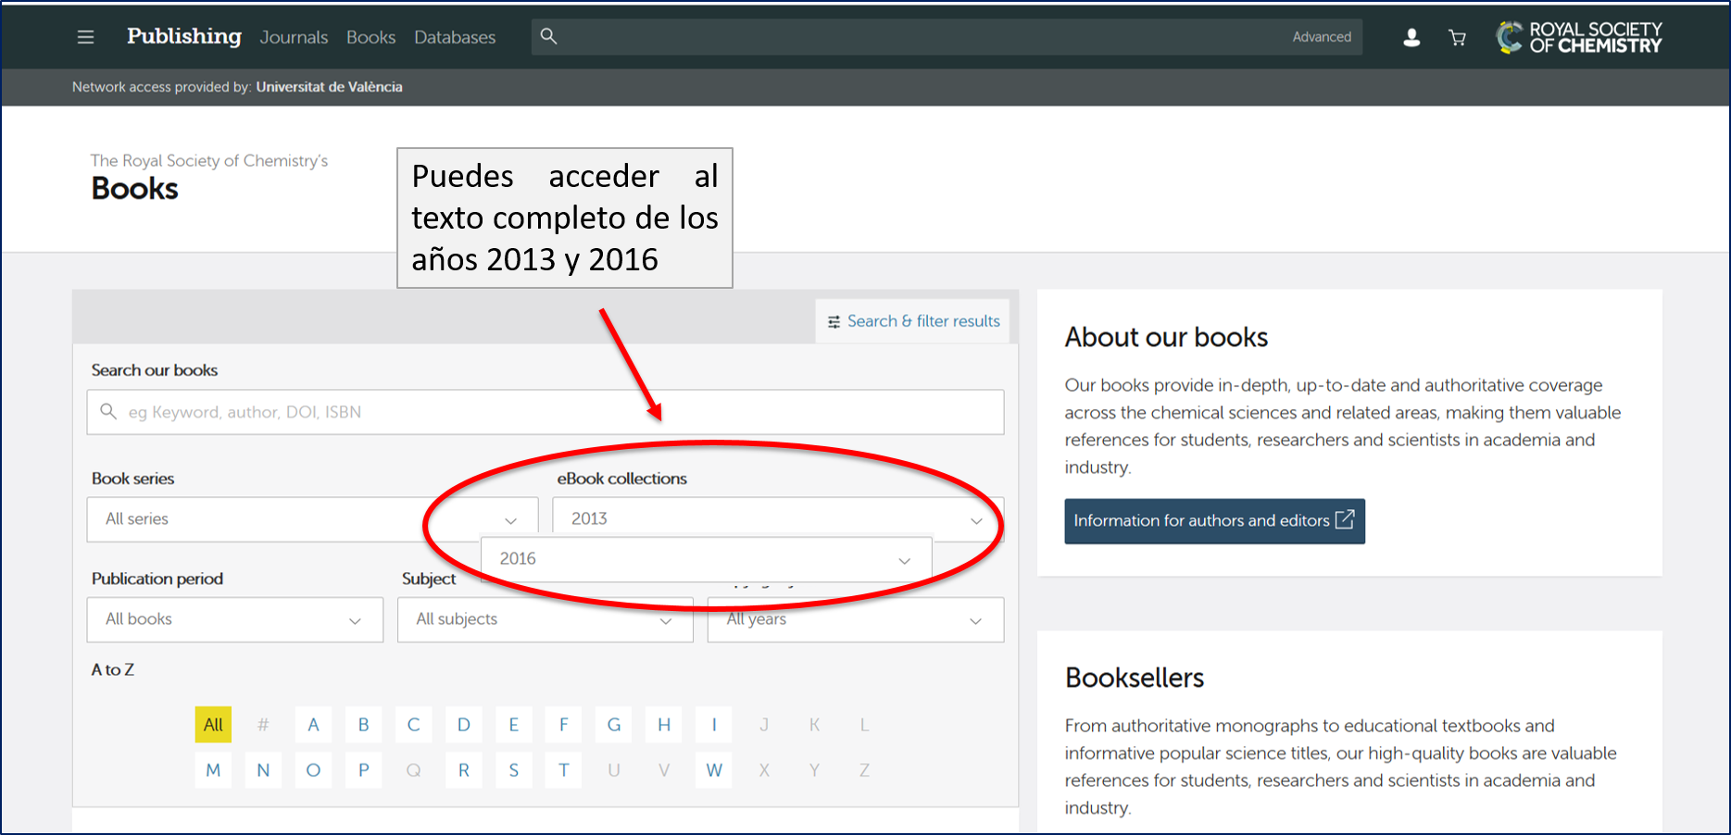The width and height of the screenshot is (1731, 835).
Task: Click the Royal Society of Chemistry logo
Action: 1579,37
